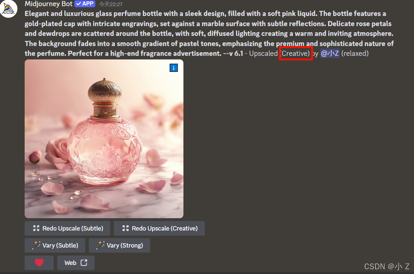The width and height of the screenshot is (414, 274).
Task: Open the Midjourney Bot username profile
Action: (x=49, y=4)
